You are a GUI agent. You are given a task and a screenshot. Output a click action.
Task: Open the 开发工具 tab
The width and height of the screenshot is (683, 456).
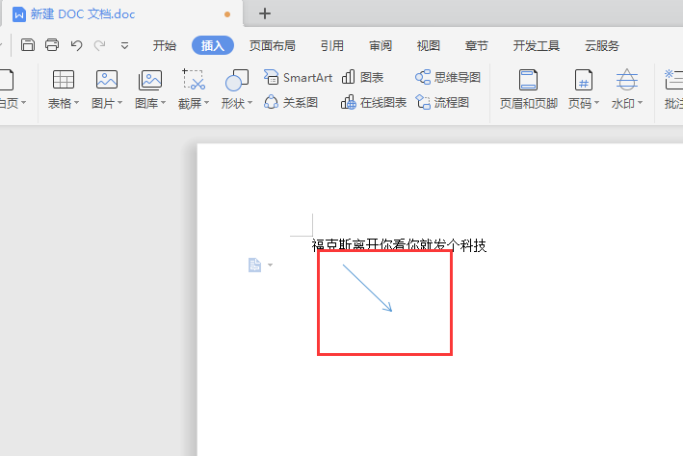[x=537, y=45]
